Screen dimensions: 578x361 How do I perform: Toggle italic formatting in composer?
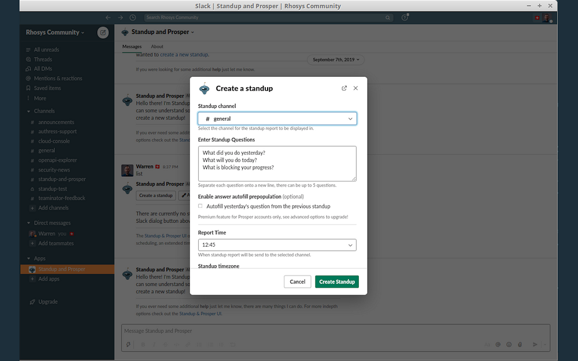pos(154,345)
